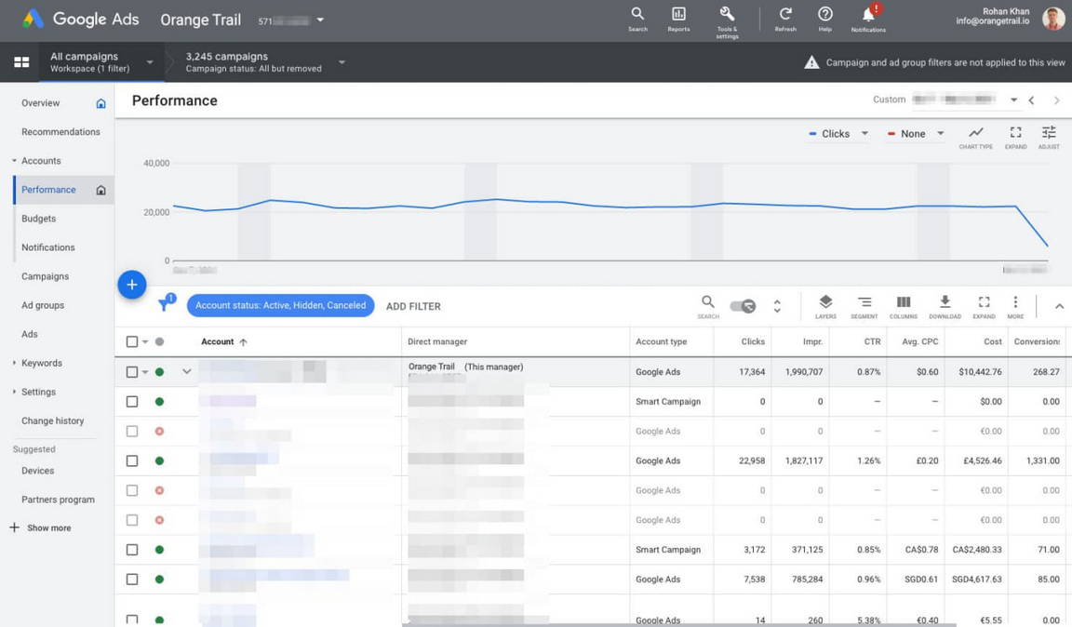Flip the toggle switch next to table search

743,306
